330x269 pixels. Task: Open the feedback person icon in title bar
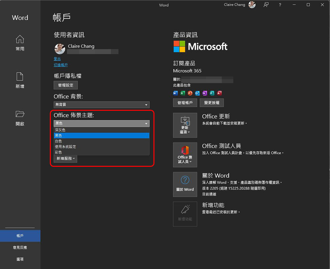(x=266, y=5)
